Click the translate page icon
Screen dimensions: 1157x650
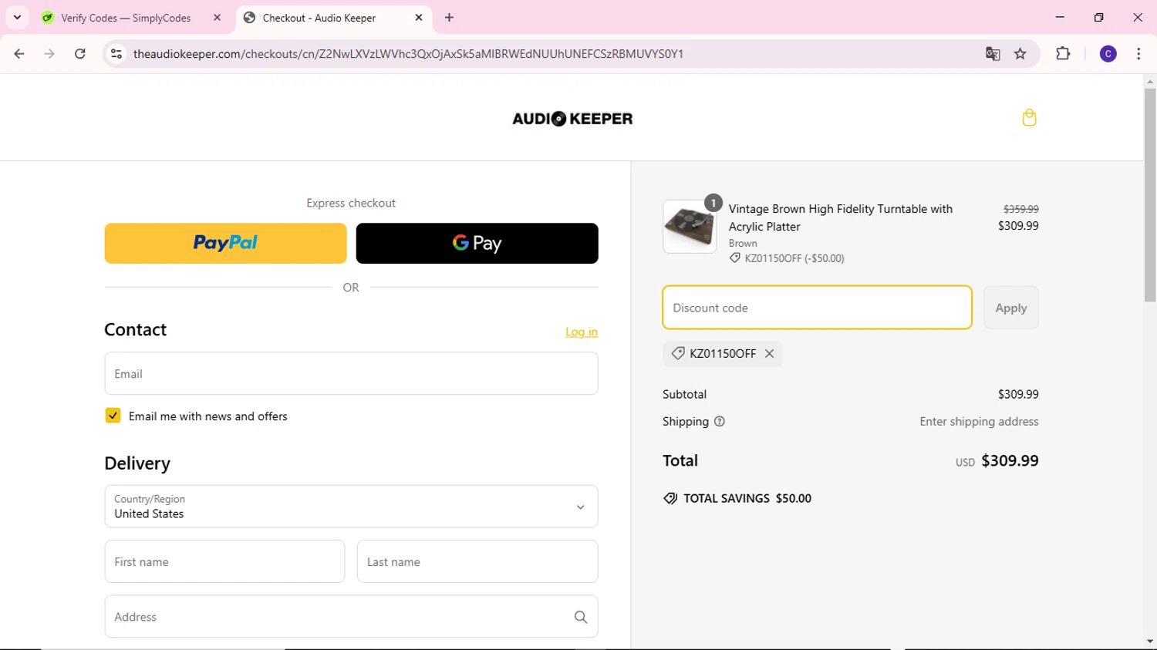[x=993, y=54]
